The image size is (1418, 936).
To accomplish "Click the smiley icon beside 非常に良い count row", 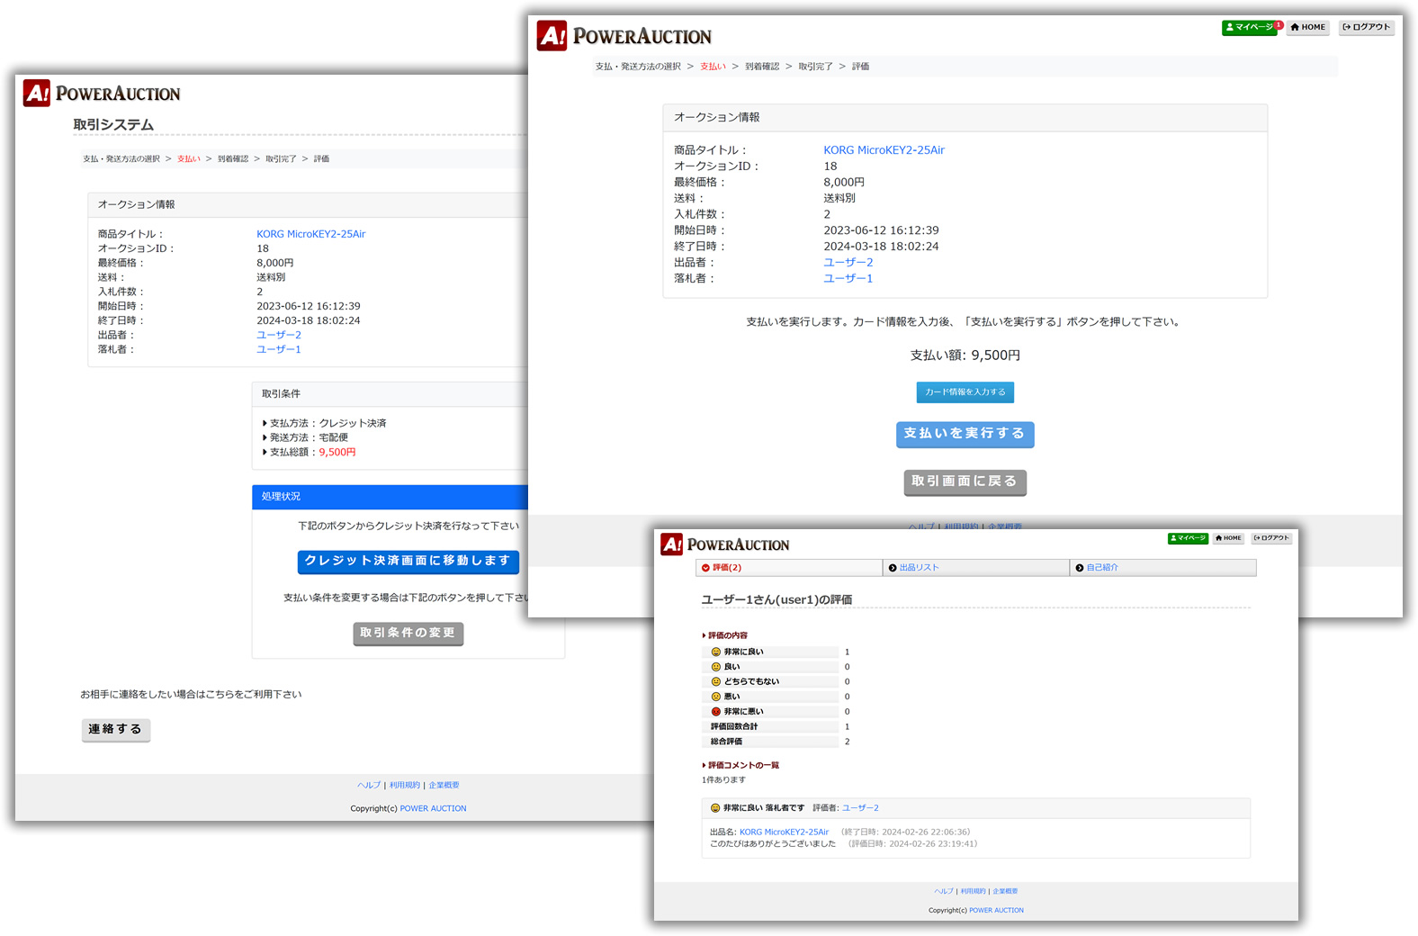I will tap(716, 652).
